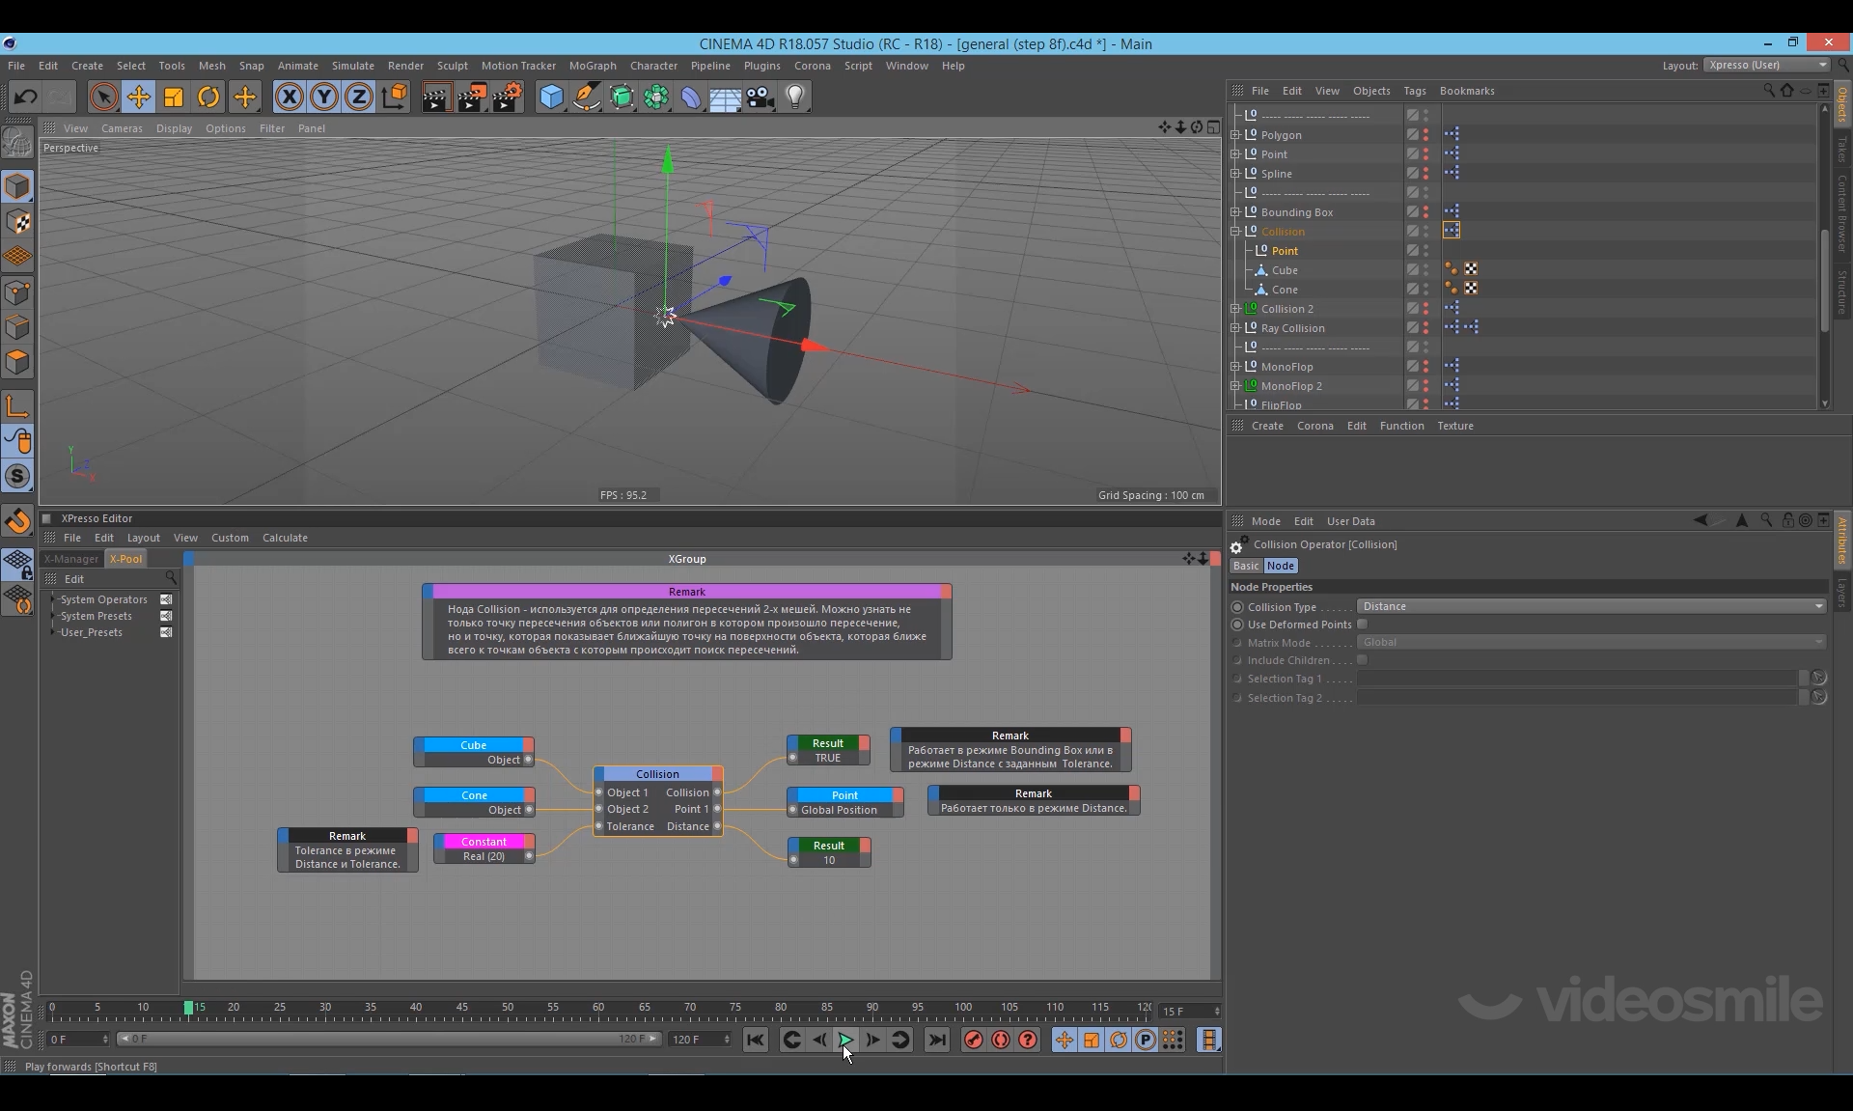
Task: Select the Move tool in top toolbar
Action: 139,97
